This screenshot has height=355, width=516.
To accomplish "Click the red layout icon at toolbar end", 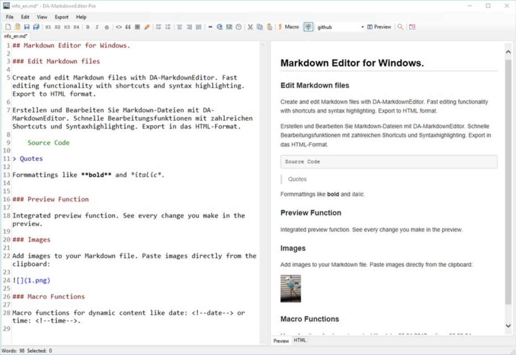I will (x=412, y=27).
